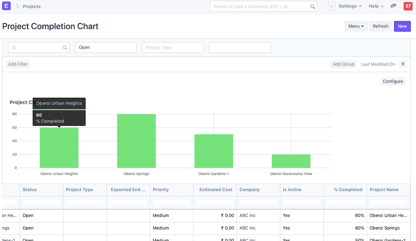Click the search magnifier icon in top bar
416x241 pixels.
[x=312, y=6]
